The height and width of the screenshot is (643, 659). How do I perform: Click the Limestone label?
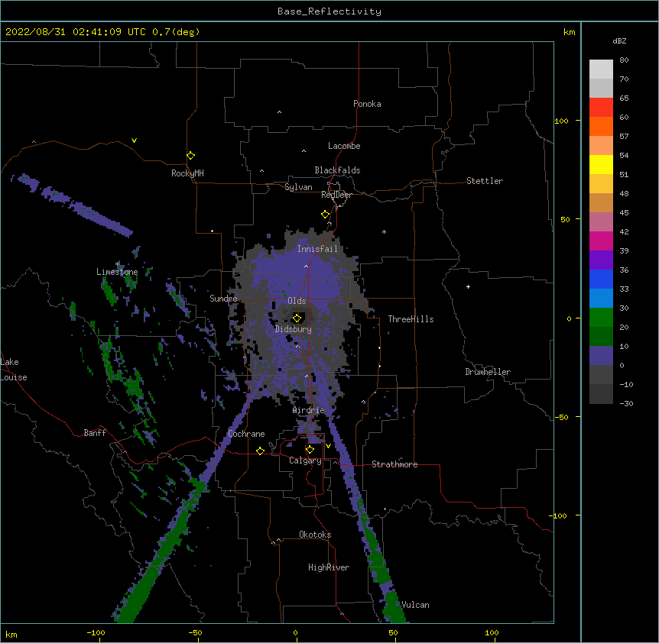click(x=117, y=272)
